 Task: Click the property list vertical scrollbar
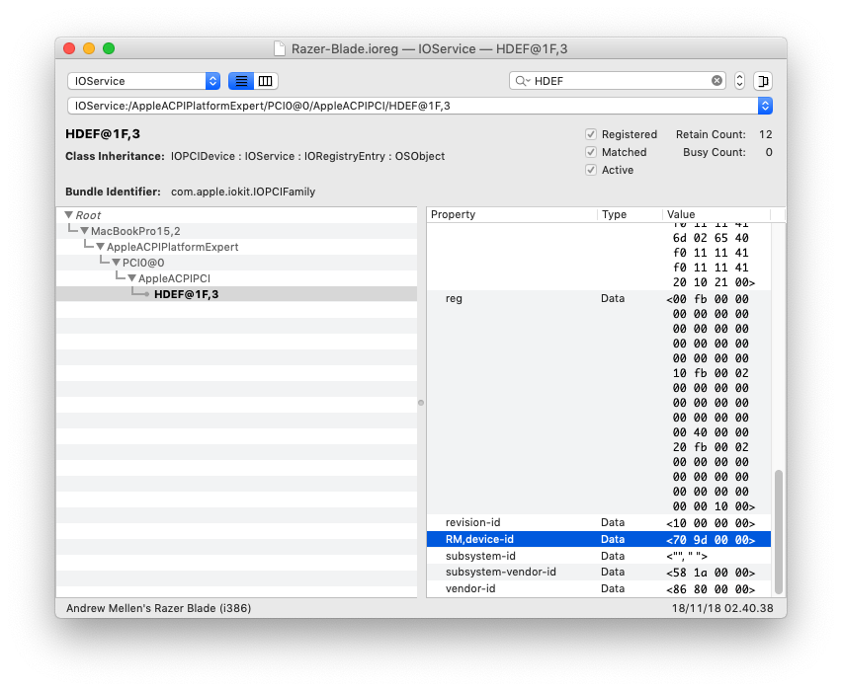(x=778, y=531)
